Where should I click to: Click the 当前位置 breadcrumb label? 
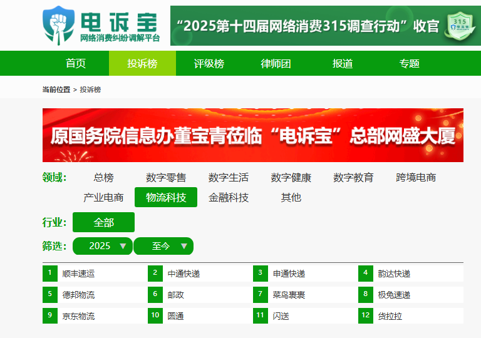point(56,90)
